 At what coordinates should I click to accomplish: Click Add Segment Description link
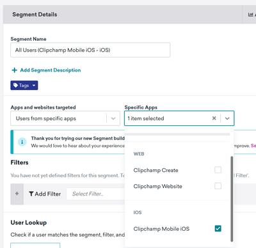coord(51,70)
